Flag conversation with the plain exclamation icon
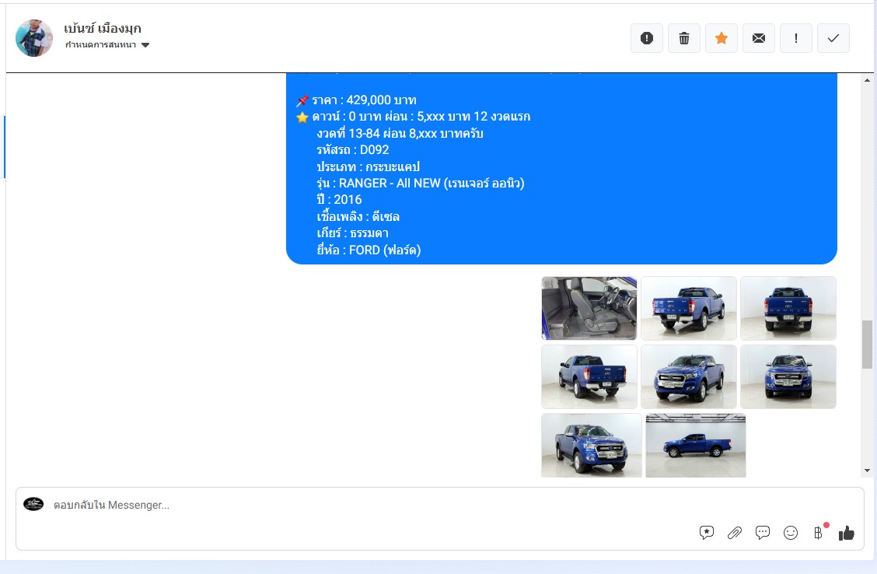The image size is (877, 574). (796, 38)
